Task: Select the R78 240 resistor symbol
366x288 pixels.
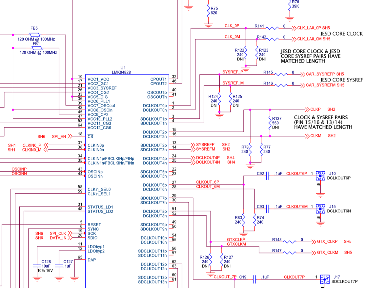Action: (x=250, y=149)
